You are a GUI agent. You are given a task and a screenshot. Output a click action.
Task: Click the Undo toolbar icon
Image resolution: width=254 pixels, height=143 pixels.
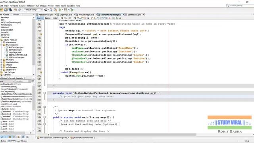(x=15, y=10)
